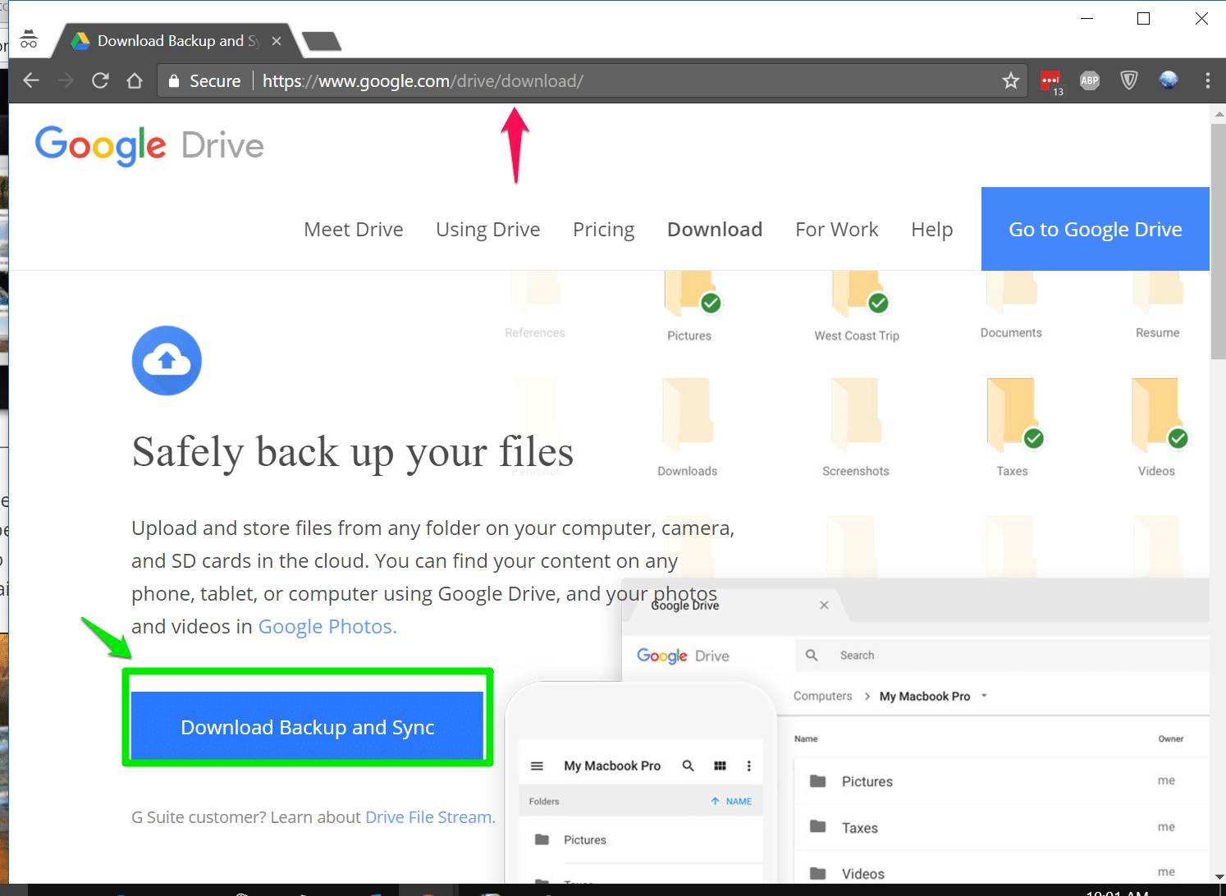Open the ABP Adblock Plus extension

pos(1090,80)
